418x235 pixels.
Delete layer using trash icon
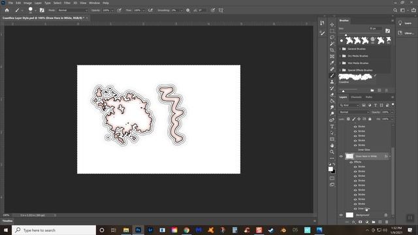[x=387, y=222]
